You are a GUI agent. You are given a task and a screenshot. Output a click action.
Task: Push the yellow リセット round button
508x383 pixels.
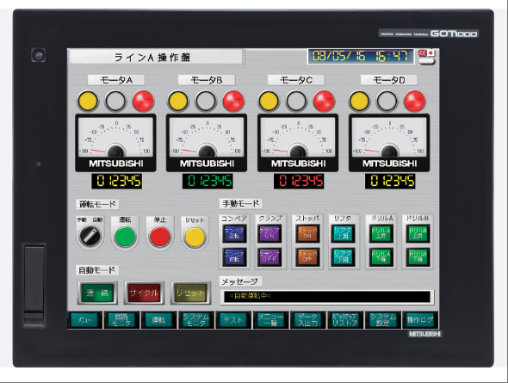[x=195, y=237]
